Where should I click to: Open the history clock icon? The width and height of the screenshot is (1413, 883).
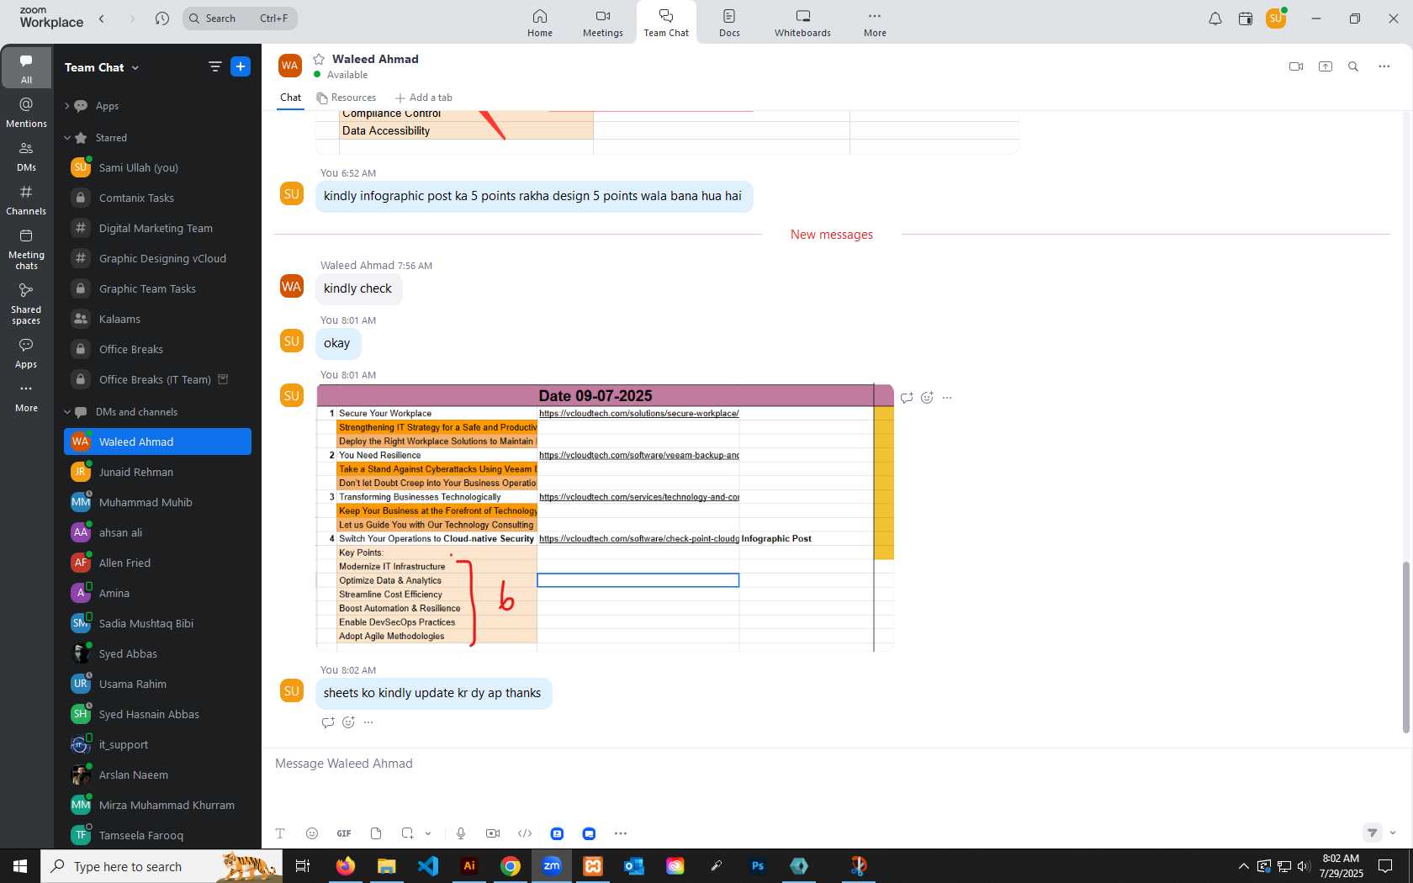pyautogui.click(x=162, y=18)
